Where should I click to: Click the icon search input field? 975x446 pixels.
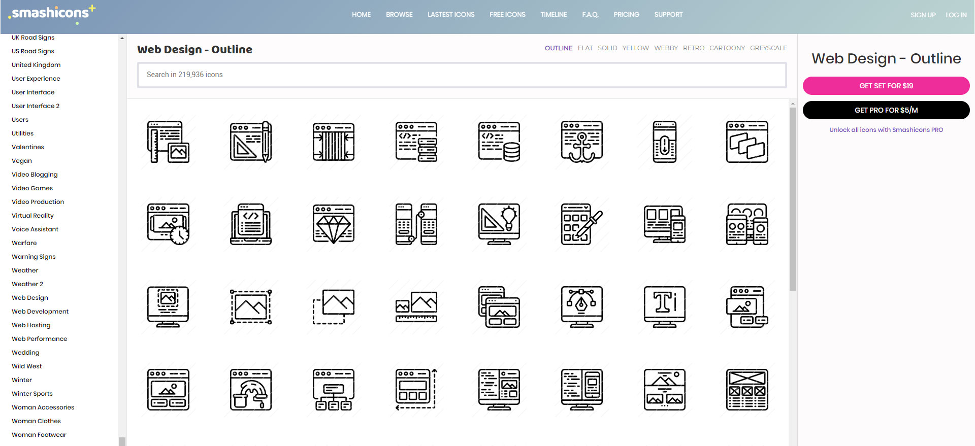tap(462, 75)
